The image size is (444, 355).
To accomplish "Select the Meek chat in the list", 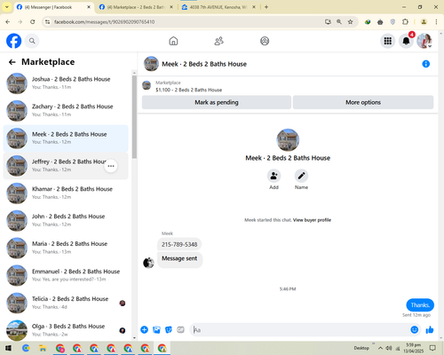I will coord(66,138).
